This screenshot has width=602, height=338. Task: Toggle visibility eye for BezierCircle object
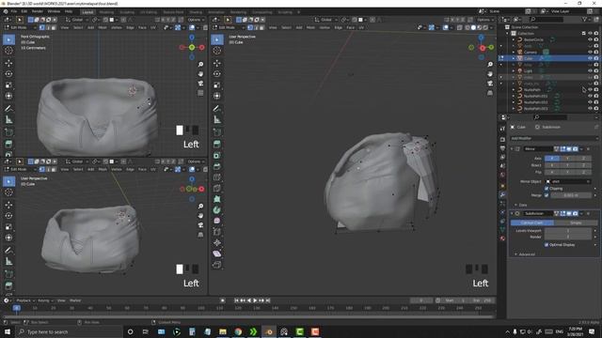590,39
